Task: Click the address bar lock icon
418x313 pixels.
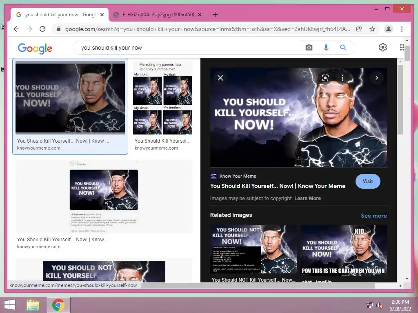Action: click(59, 29)
